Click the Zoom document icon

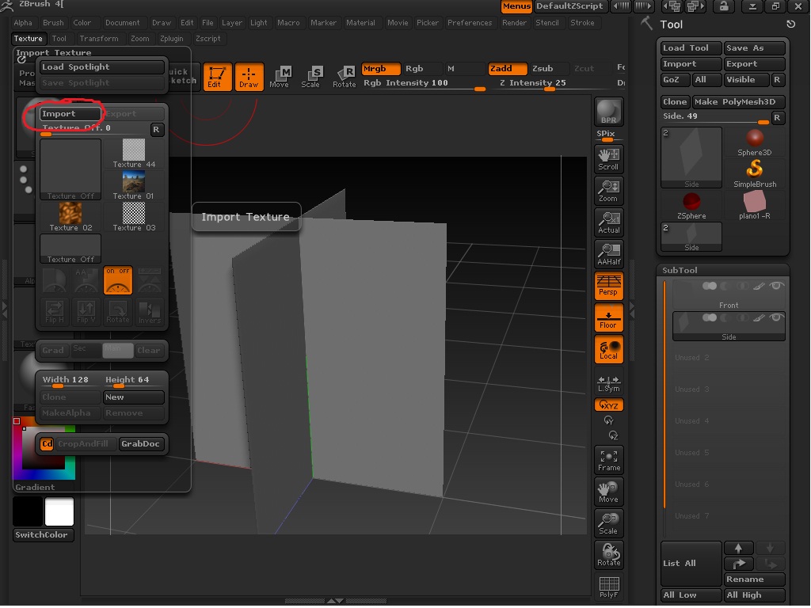pyautogui.click(x=609, y=191)
